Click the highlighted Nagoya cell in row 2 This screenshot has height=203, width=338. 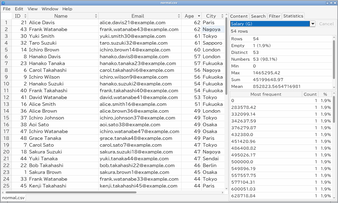coord(213,29)
